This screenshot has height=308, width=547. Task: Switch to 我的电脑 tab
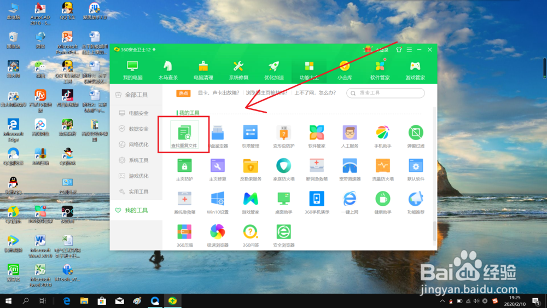(x=132, y=71)
